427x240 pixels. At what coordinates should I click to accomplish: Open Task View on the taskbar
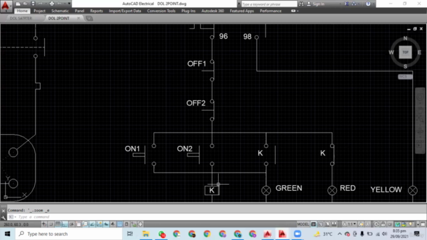130,234
